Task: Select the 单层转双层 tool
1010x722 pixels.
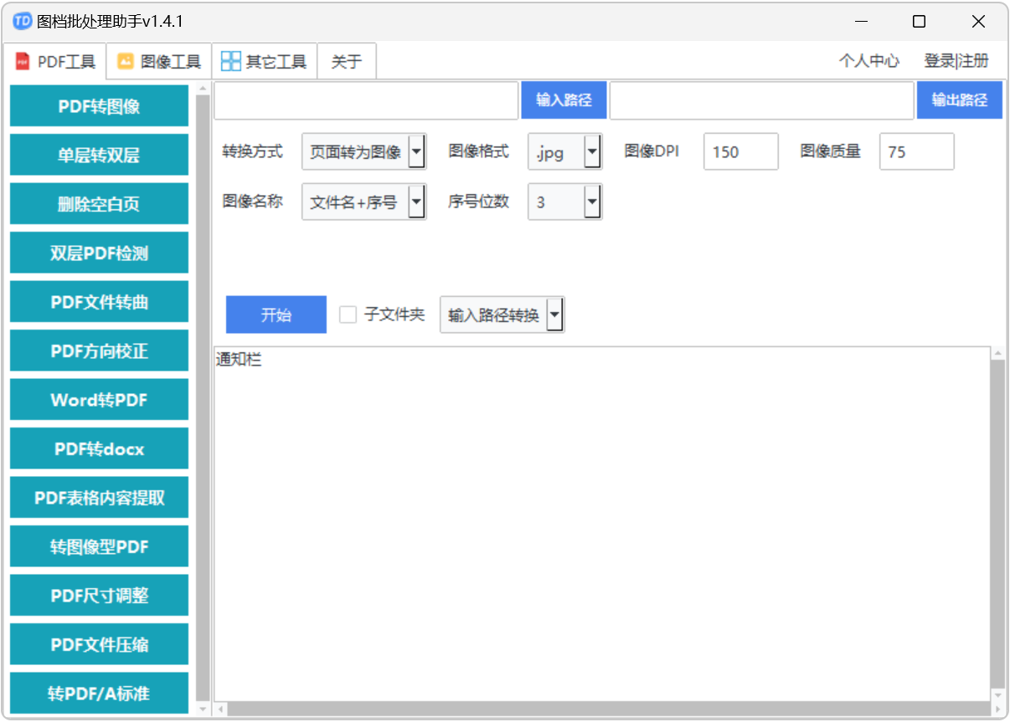Action: [x=99, y=155]
